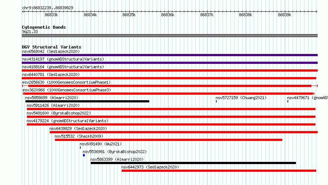
Task: Select the purple bar under nsv4314197
Action: pos(170,63)
